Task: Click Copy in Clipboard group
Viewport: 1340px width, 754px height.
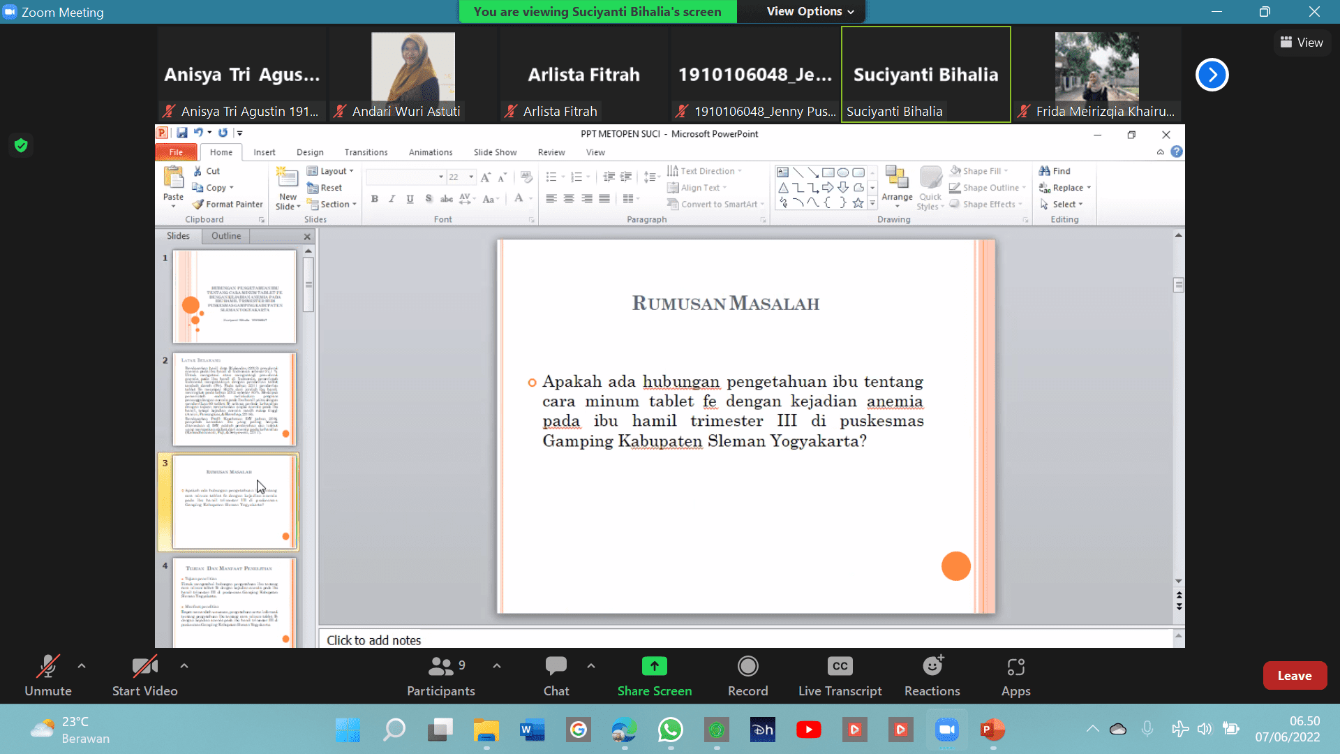Action: coord(213,188)
